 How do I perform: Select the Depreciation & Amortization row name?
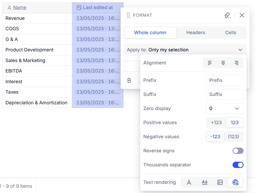coord(37,103)
